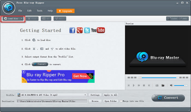
Task: Click the large Convert button
Action: pos(168,98)
